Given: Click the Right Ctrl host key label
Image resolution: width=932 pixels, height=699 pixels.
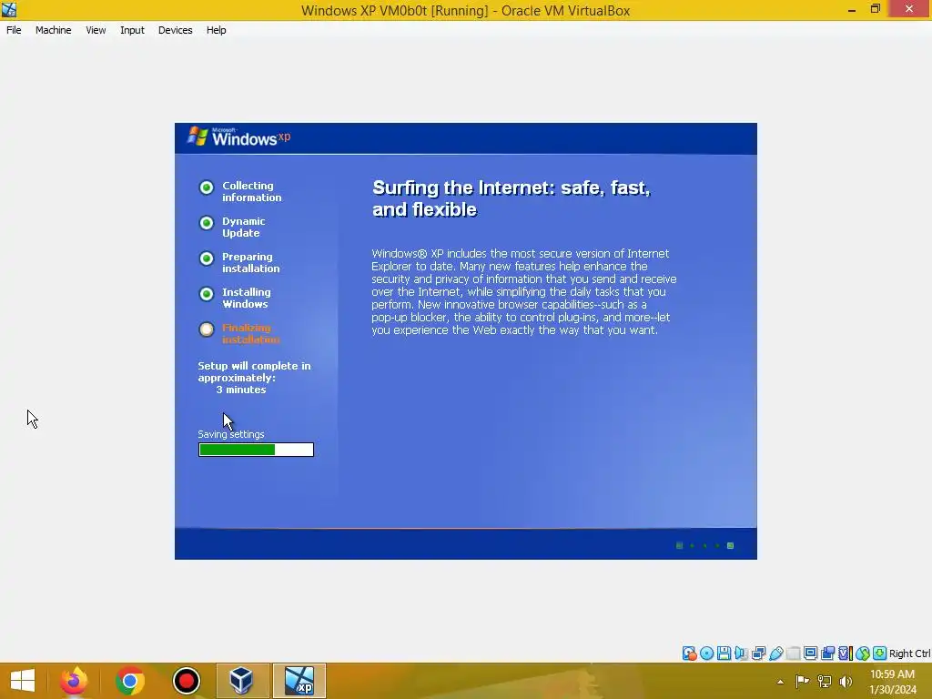Looking at the screenshot, I should (909, 653).
